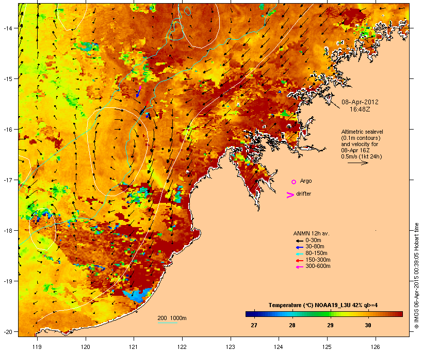Click the date label 08-Apr-2012
423x351 pixels.
(360, 102)
